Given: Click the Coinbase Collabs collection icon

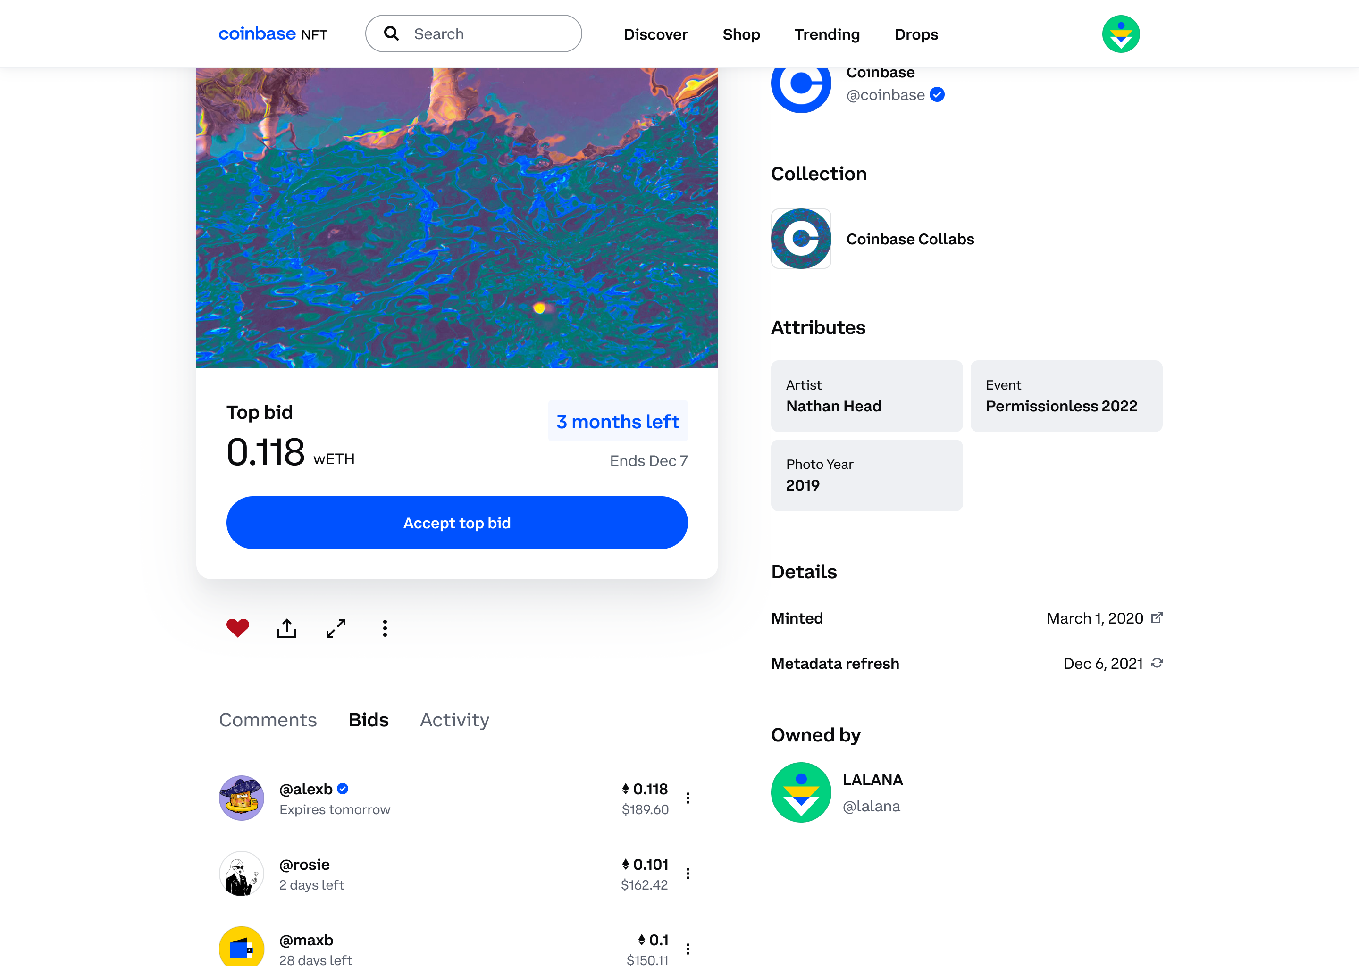Looking at the screenshot, I should click(801, 239).
